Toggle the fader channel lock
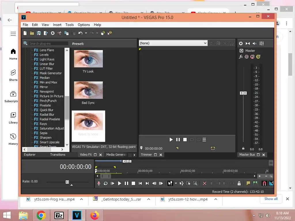Image resolution: width=295 pixels, height=221 pixels. pos(243,148)
